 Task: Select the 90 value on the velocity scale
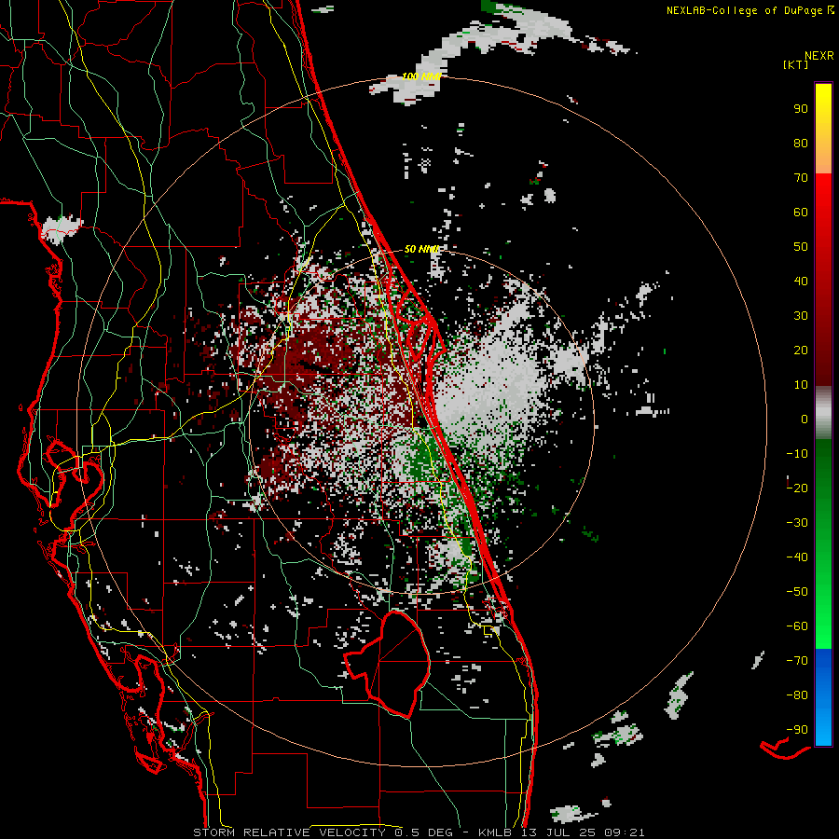coord(801,109)
